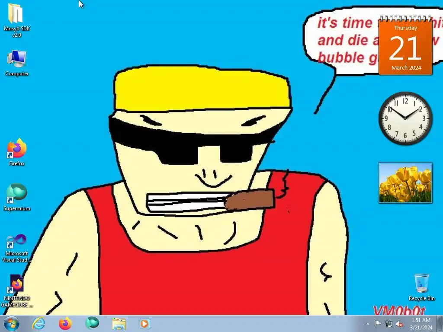Image resolution: width=443 pixels, height=332 pixels.
Task: Open the NINTENDO GAMECUBE desktop shortcut
Action: pos(17,291)
